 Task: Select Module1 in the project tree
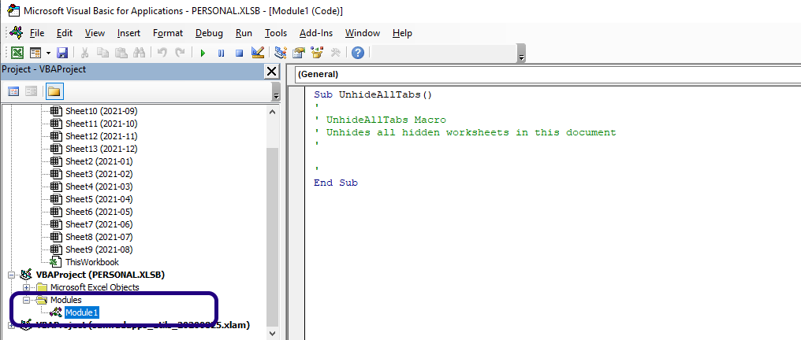tap(82, 312)
